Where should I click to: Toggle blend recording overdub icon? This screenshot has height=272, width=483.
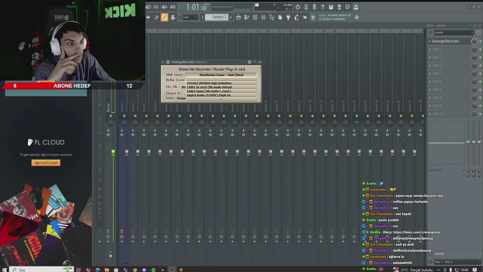pyautogui.click(x=164, y=7)
